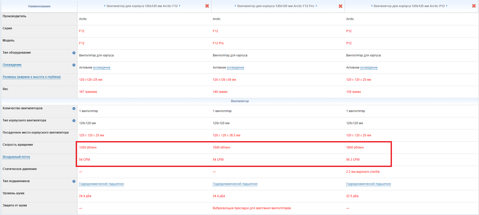Viewport: 479px width, 215px height.
Task: Click the Скорость вращения row label
Action: (18, 145)
